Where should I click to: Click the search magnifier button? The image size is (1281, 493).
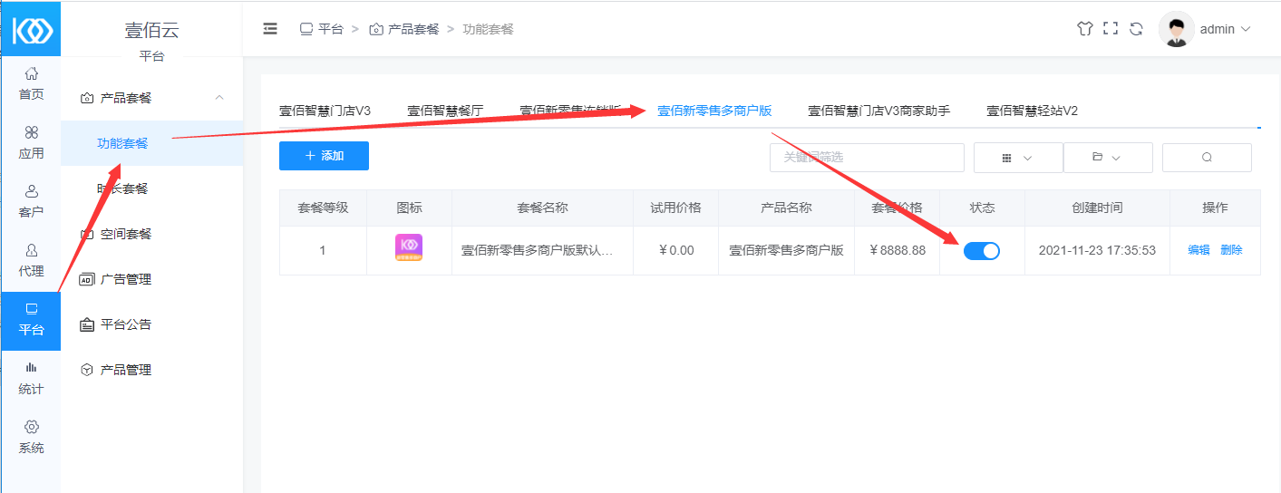1207,157
